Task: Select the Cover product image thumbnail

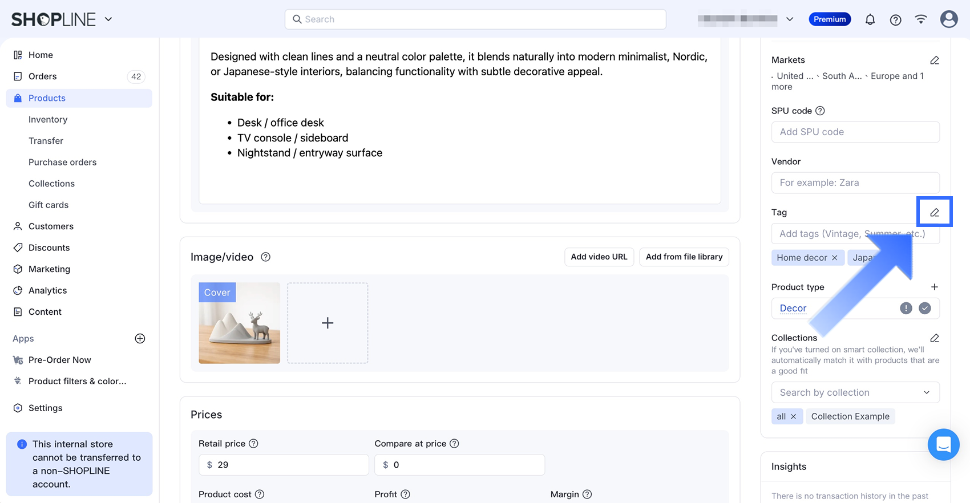Action: [239, 323]
